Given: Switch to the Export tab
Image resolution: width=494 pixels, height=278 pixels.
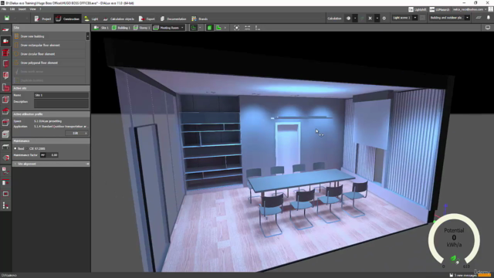Looking at the screenshot, I should 147,19.
